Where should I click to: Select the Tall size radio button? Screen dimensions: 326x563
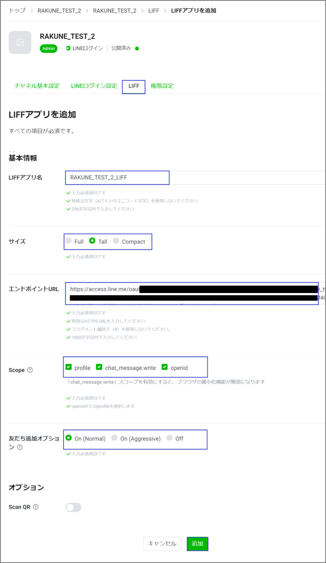(92, 241)
